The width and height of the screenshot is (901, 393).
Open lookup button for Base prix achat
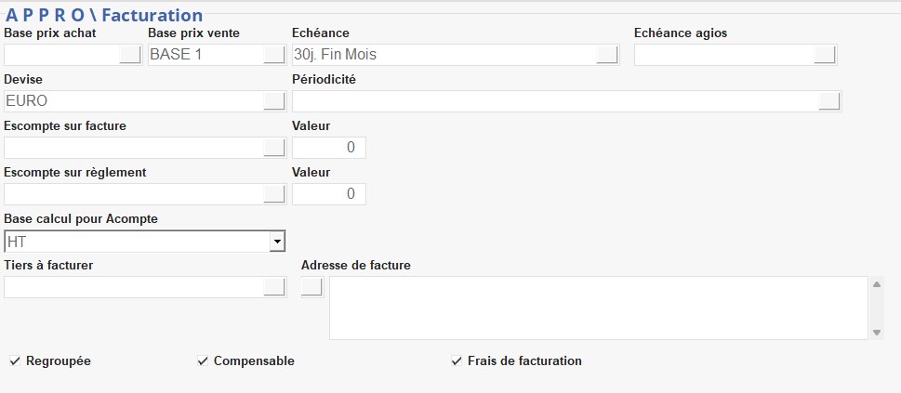[x=130, y=55]
